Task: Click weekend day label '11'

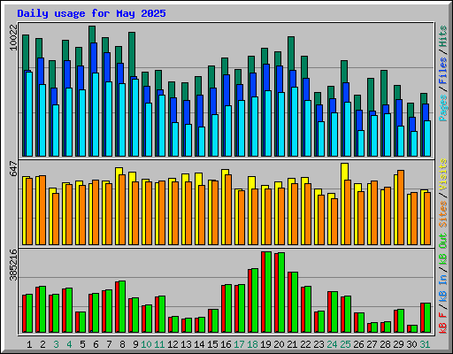Action: tap(159, 344)
